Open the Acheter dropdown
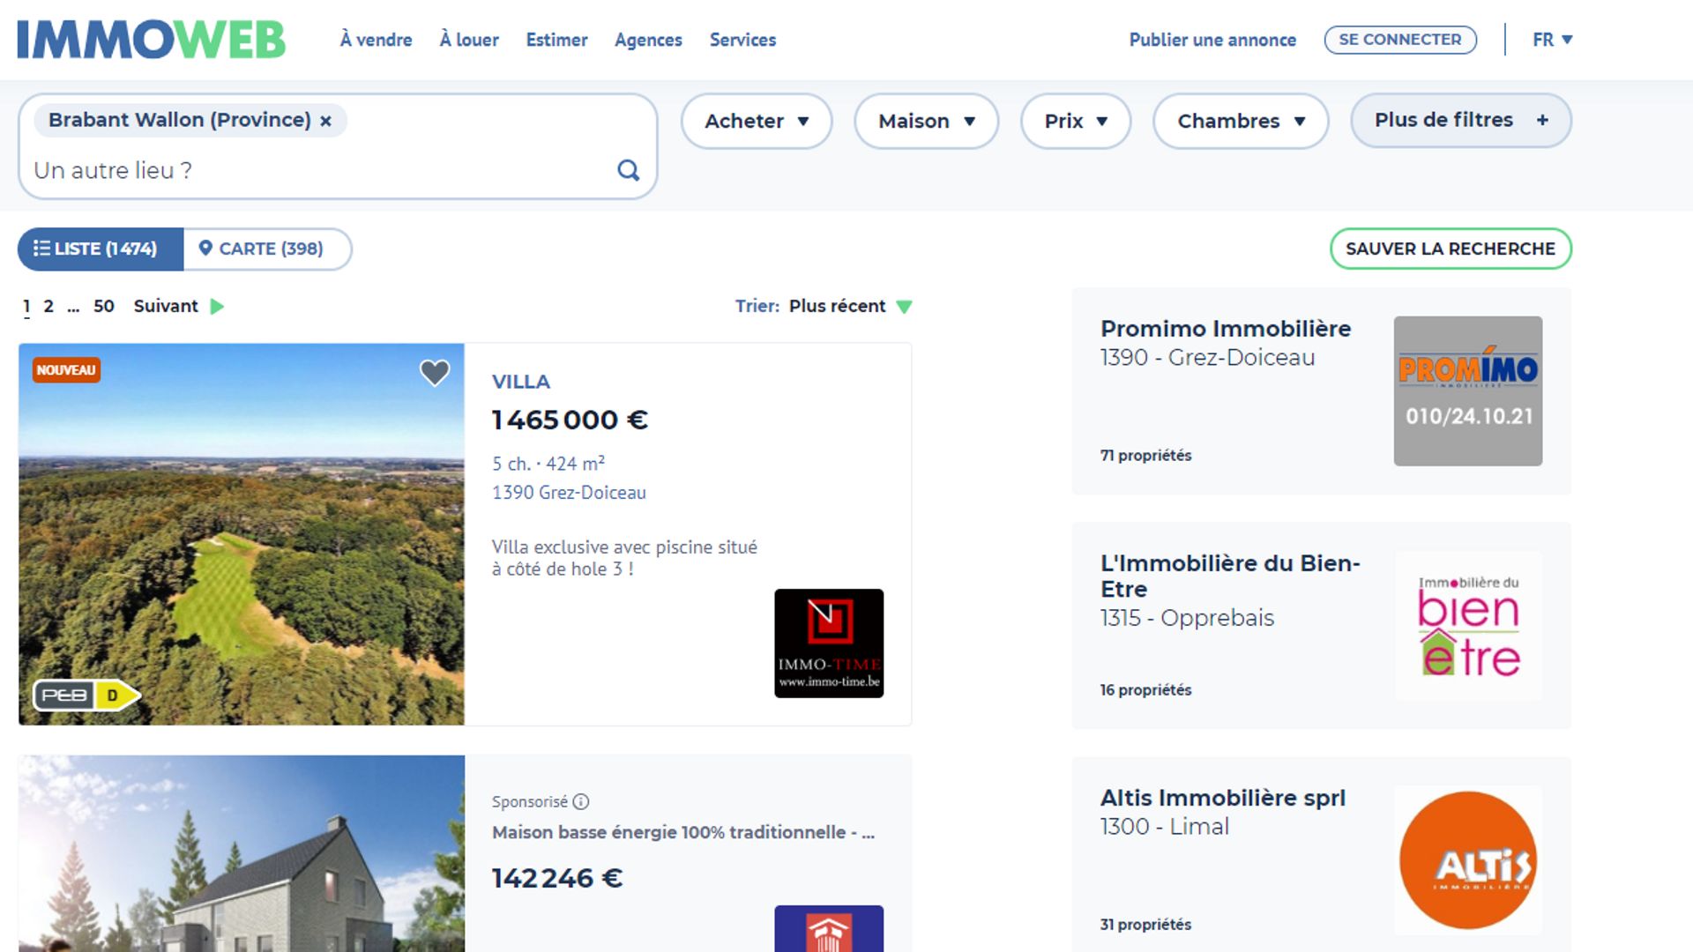Screen dimensions: 1693x952 point(756,121)
